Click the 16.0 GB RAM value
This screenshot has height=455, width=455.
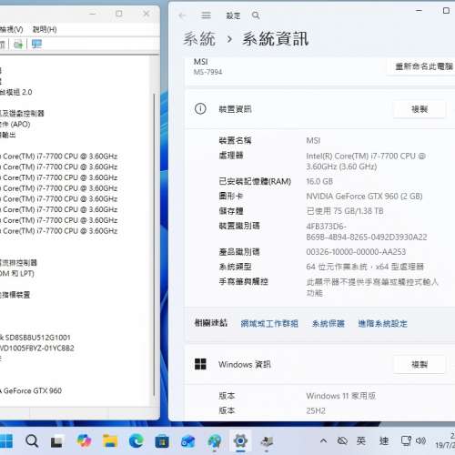coord(319,182)
